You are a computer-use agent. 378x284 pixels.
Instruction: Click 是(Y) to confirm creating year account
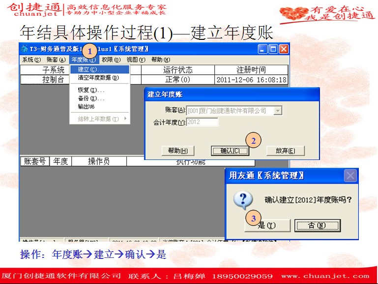(267, 225)
